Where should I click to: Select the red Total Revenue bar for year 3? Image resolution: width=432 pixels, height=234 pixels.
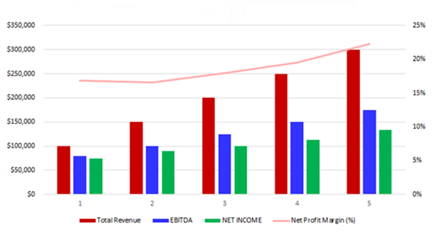click(x=209, y=146)
